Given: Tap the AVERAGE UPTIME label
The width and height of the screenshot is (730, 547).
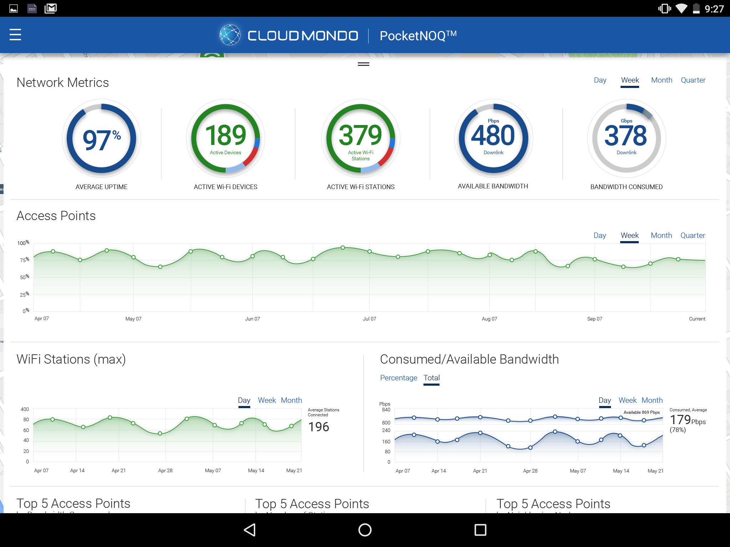Looking at the screenshot, I should tap(102, 187).
